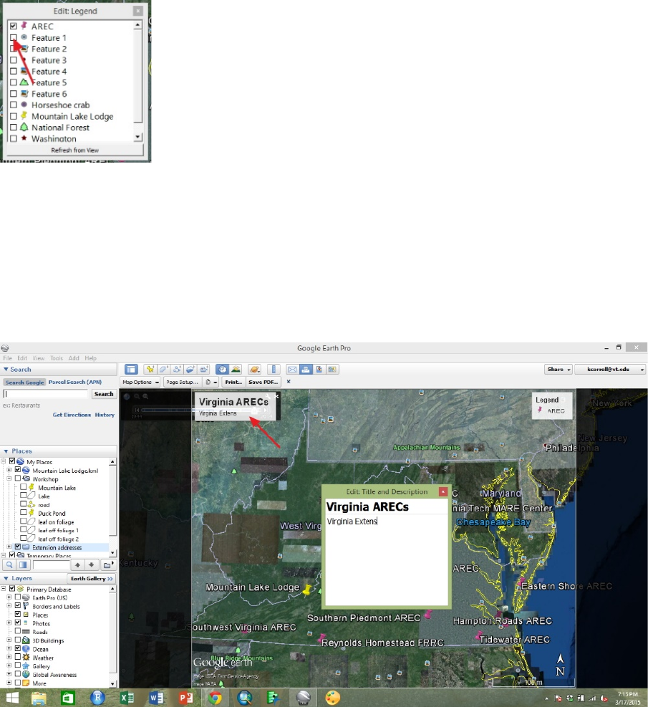The width and height of the screenshot is (648, 707).
Task: Open the Help menu
Action: click(90, 358)
